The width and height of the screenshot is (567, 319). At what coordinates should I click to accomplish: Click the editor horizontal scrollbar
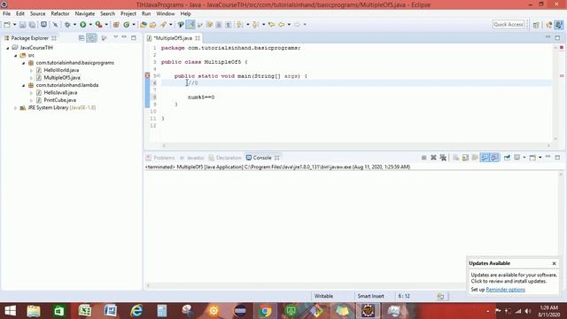(x=356, y=145)
